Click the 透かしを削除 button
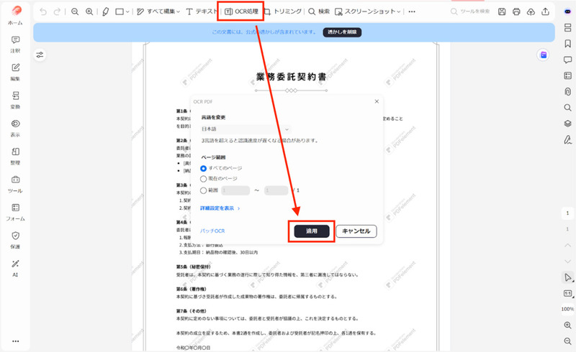The image size is (576, 352). coord(343,32)
